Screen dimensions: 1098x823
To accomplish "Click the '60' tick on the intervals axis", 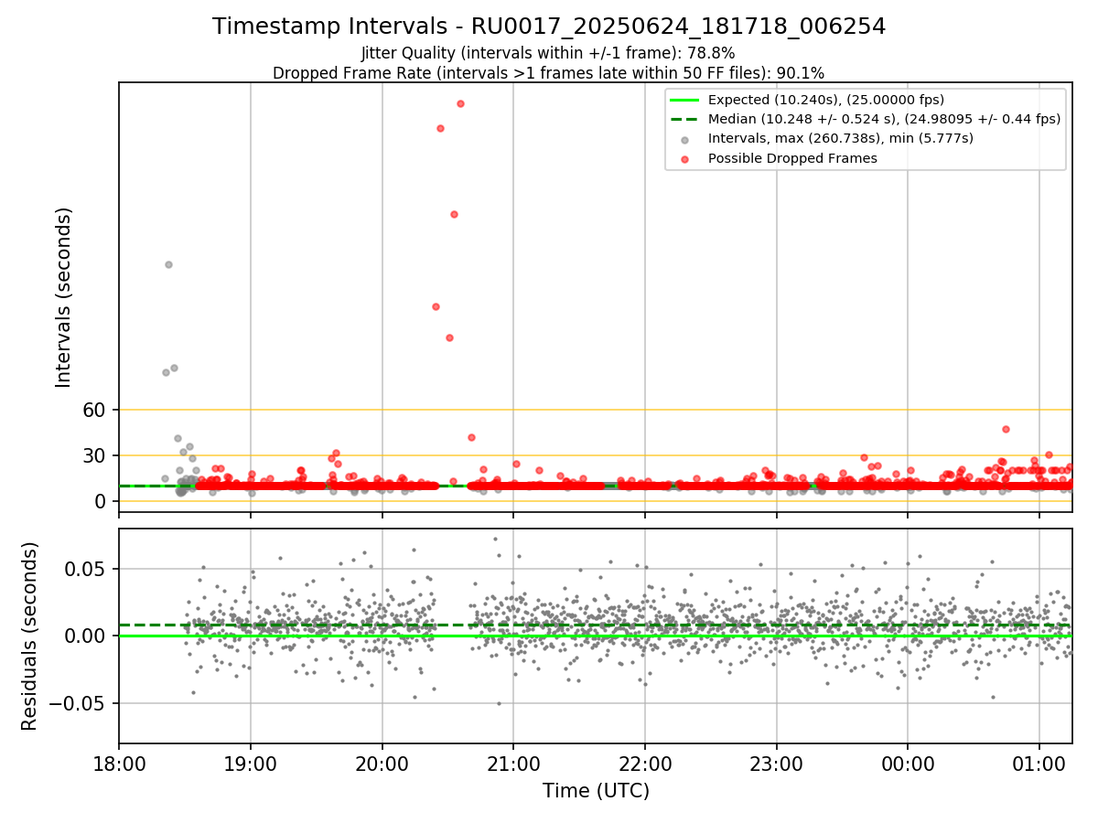I will point(96,410).
